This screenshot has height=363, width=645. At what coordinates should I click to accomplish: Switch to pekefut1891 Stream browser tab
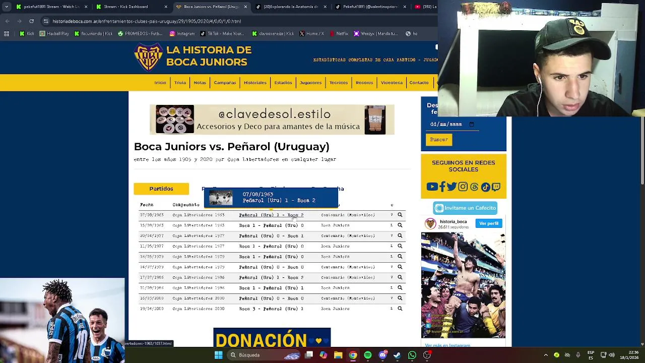point(52,7)
